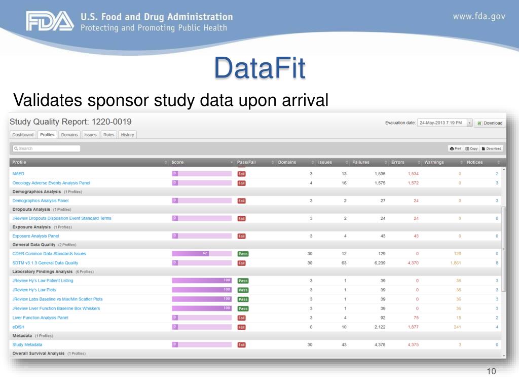This screenshot has width=519, height=389.
Task: Click the Fail badge on Study Metadata row
Action: point(242,344)
